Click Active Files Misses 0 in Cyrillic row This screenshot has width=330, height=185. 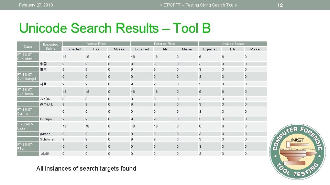(x=109, y=112)
